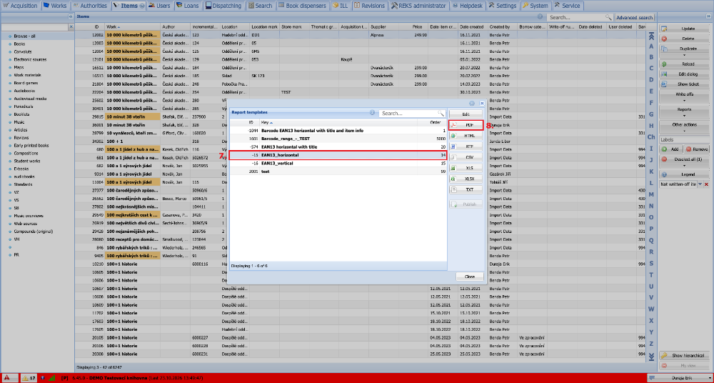Close the Report templates window with X
The width and height of the screenshot is (714, 383).
click(x=482, y=104)
